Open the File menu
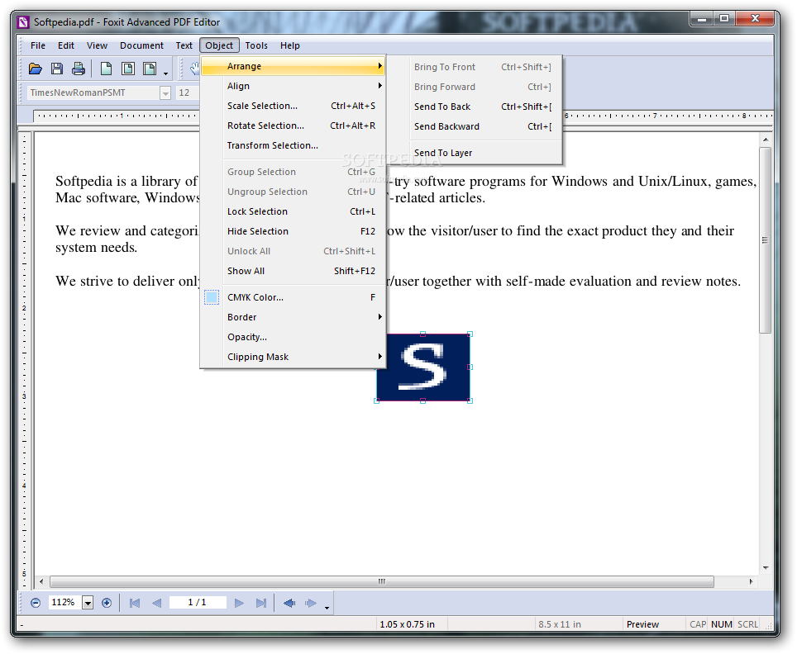Screen dimensions: 797x654 coord(37,45)
